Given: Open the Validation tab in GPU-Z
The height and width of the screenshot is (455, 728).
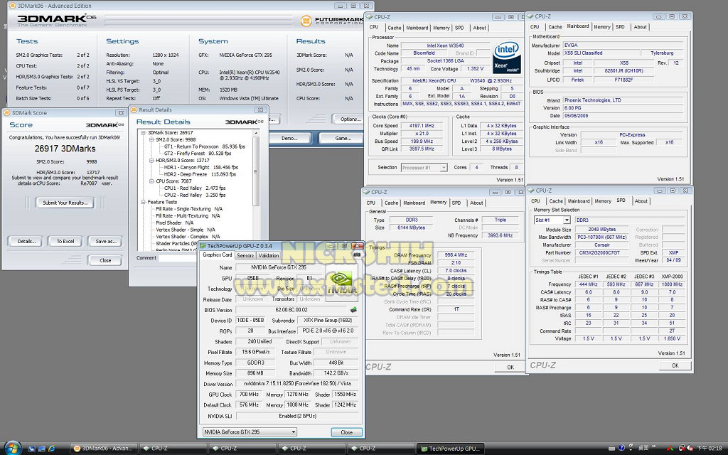Looking at the screenshot, I should pyautogui.click(x=269, y=255).
